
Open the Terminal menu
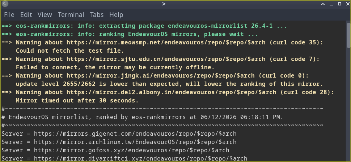71,15
